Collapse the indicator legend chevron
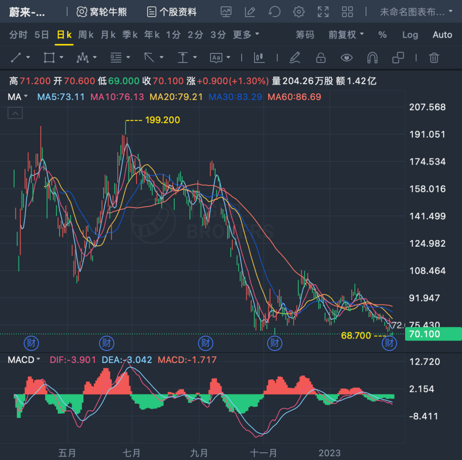 [x=15, y=113]
